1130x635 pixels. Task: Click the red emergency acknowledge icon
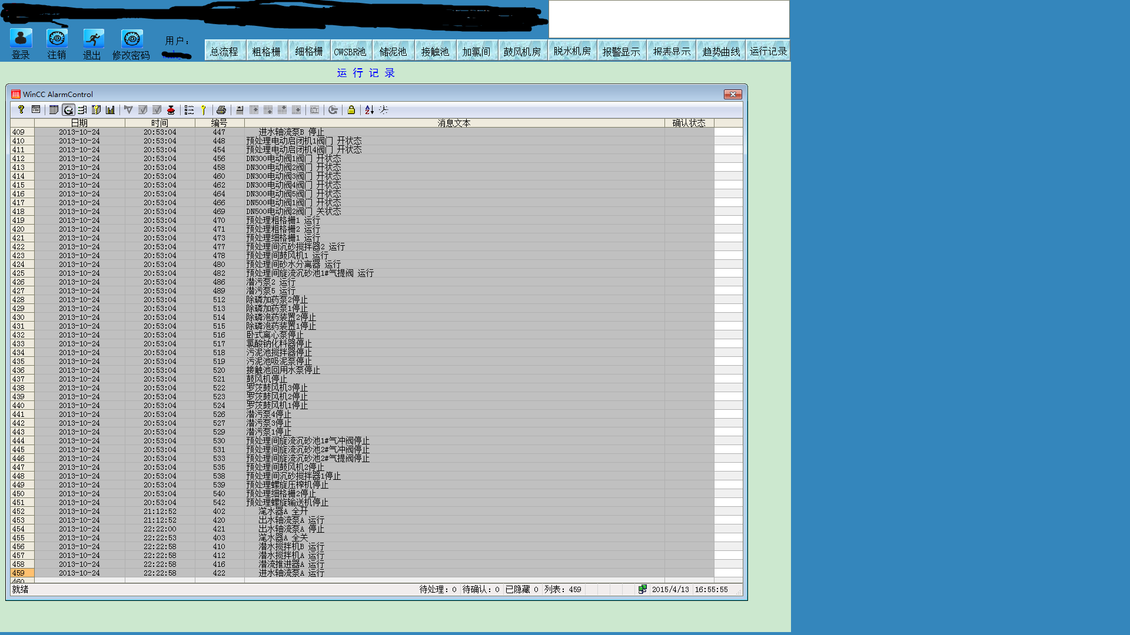pyautogui.click(x=171, y=110)
